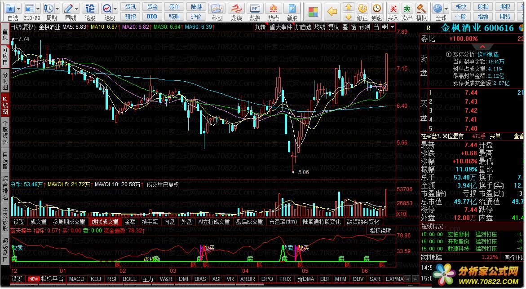Viewport: 526px width, 289px height.
Task: Toggle the 均线 moving average display
Action: point(320,27)
